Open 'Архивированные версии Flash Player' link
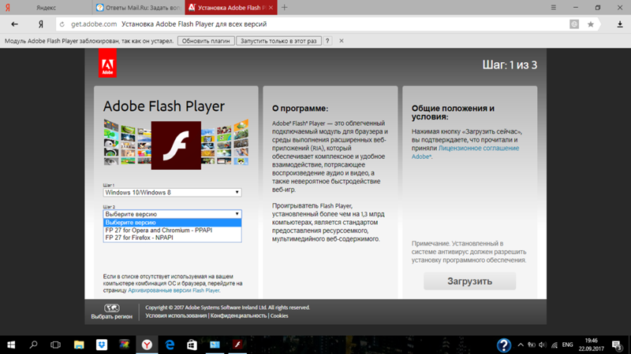Screen dimensions: 631x354 174,290
